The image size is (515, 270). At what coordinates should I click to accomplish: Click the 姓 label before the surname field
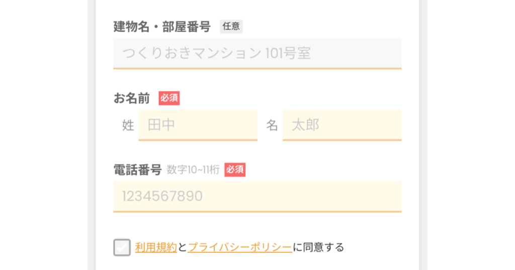click(128, 125)
